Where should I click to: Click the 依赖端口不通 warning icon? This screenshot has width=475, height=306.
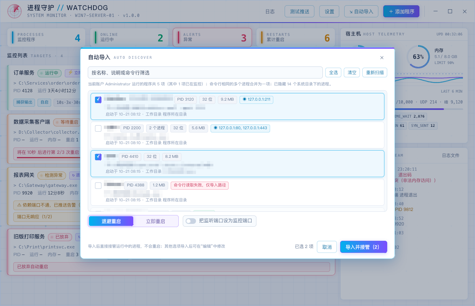19,205
